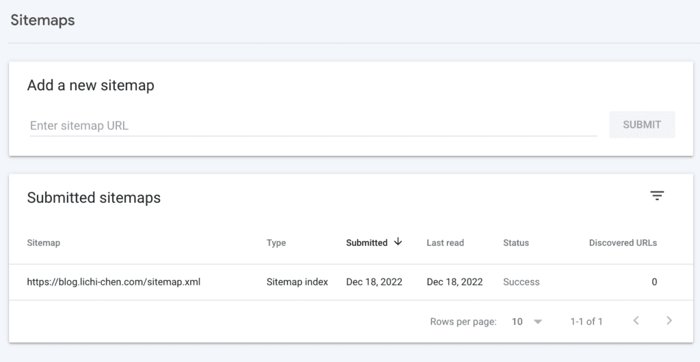Image resolution: width=700 pixels, height=362 pixels.
Task: Focus the Enter sitemap URL field
Action: pyautogui.click(x=313, y=126)
